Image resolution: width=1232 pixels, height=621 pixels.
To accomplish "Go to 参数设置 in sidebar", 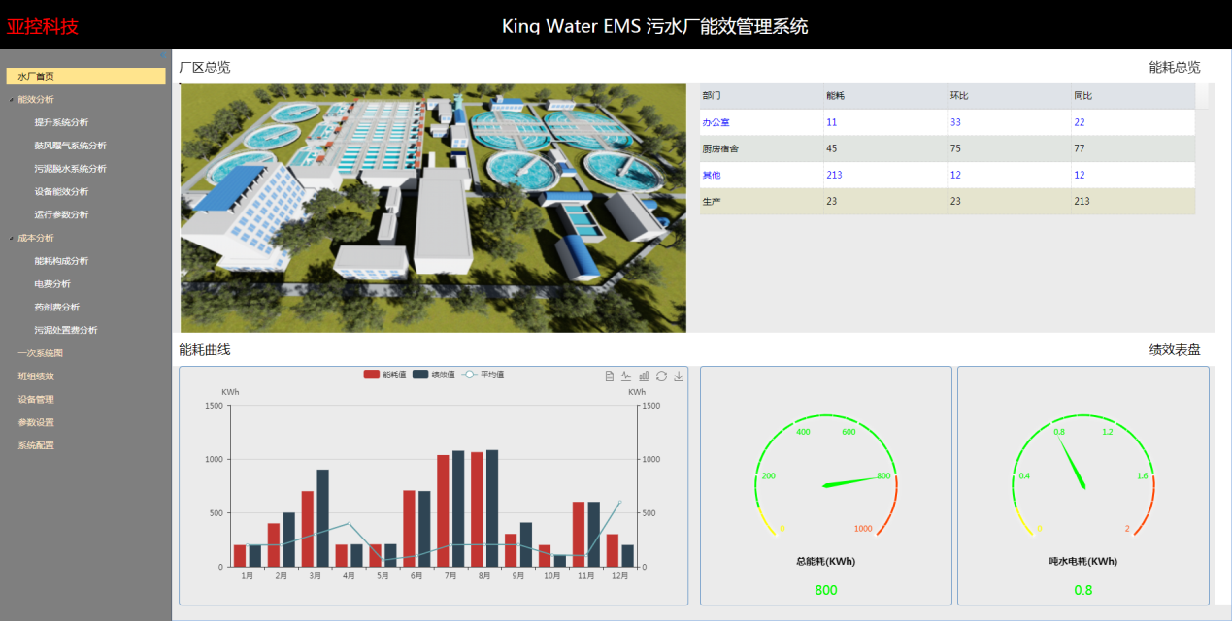I will 36,423.
